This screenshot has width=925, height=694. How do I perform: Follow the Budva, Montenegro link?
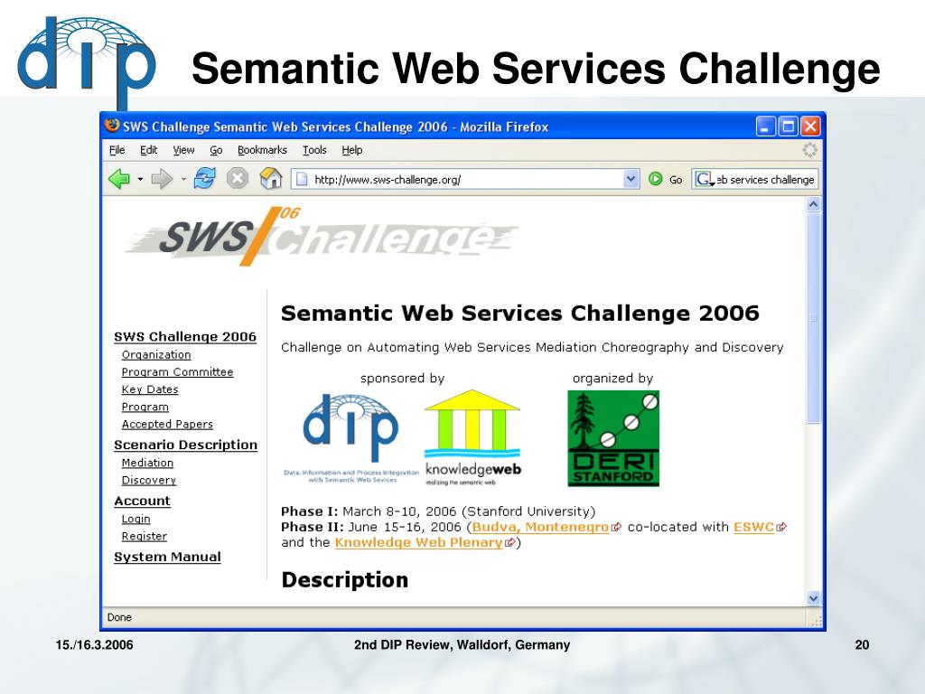click(x=540, y=527)
